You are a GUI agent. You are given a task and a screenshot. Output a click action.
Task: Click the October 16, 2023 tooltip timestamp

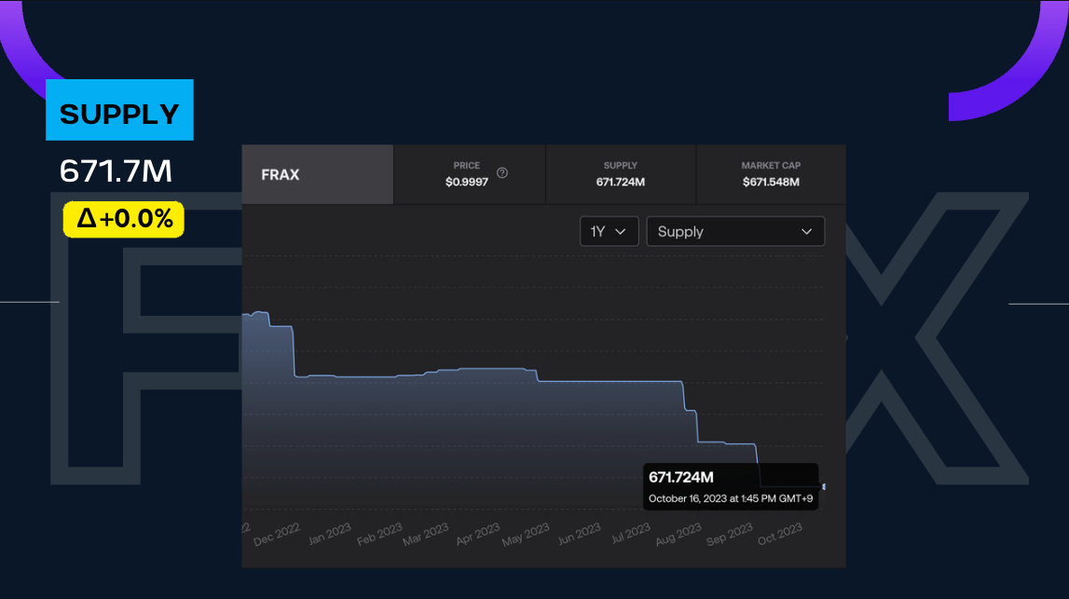click(x=730, y=499)
